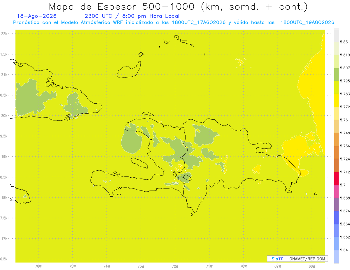Click the legend value 5.772
This screenshot has height=270, width=350.
click(x=345, y=107)
